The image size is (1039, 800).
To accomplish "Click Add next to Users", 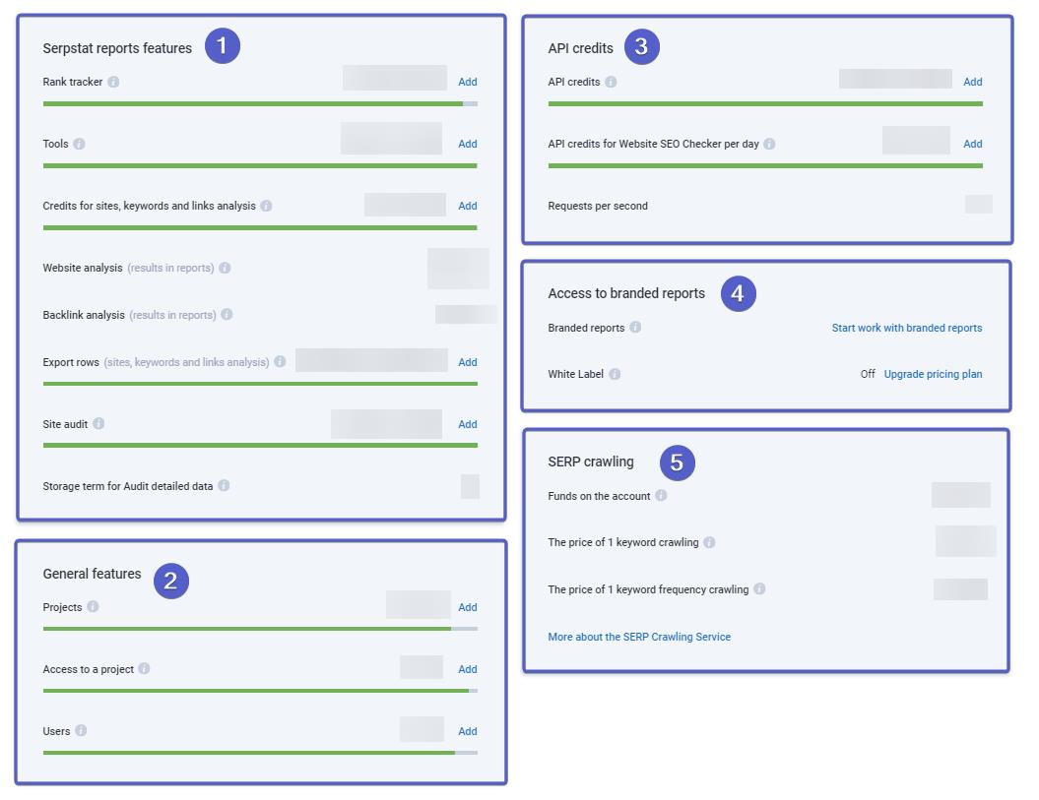I will click(x=467, y=731).
